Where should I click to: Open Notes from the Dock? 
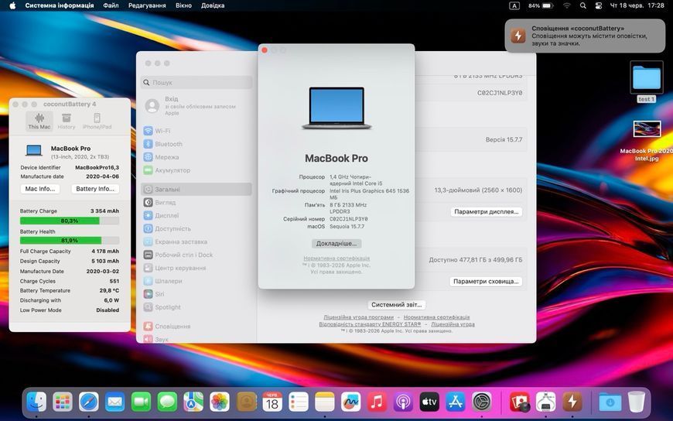point(325,402)
